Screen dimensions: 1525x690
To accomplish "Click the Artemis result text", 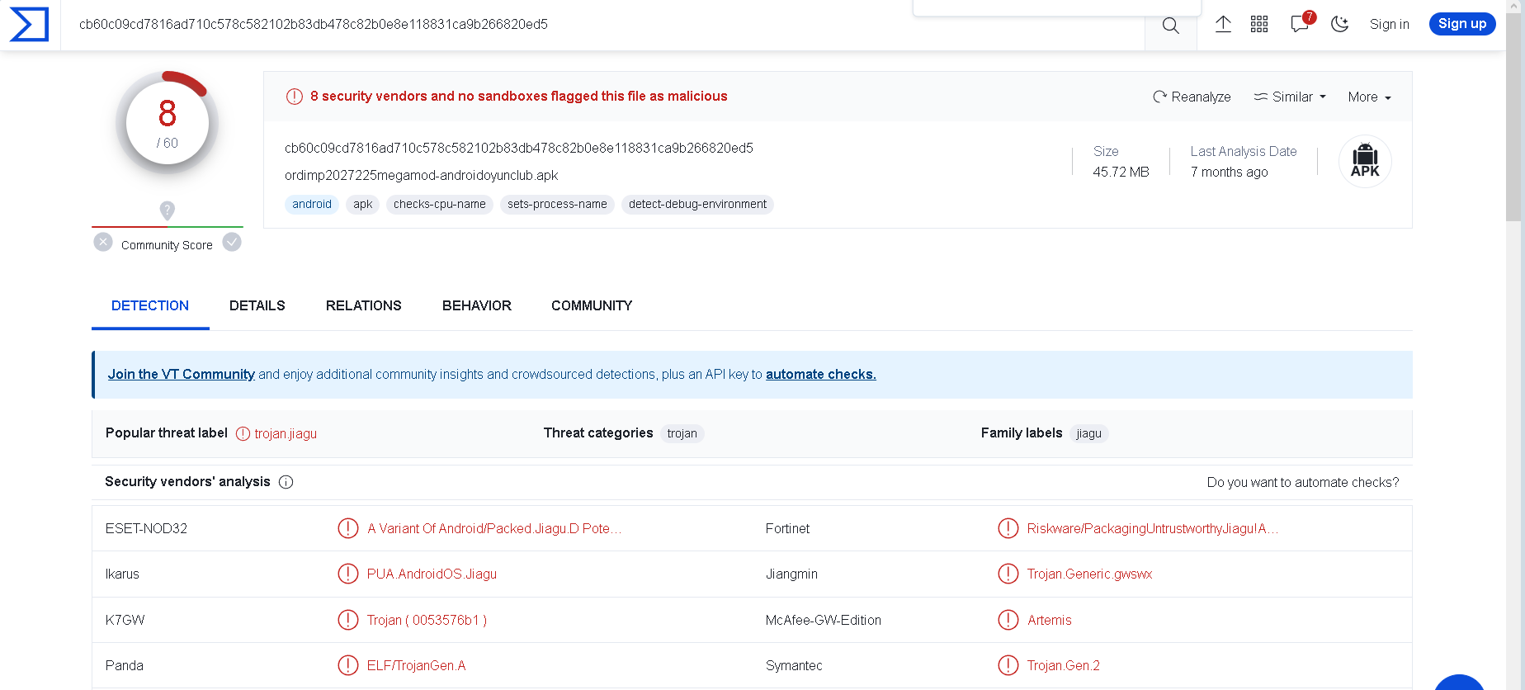I will click(x=1049, y=620).
